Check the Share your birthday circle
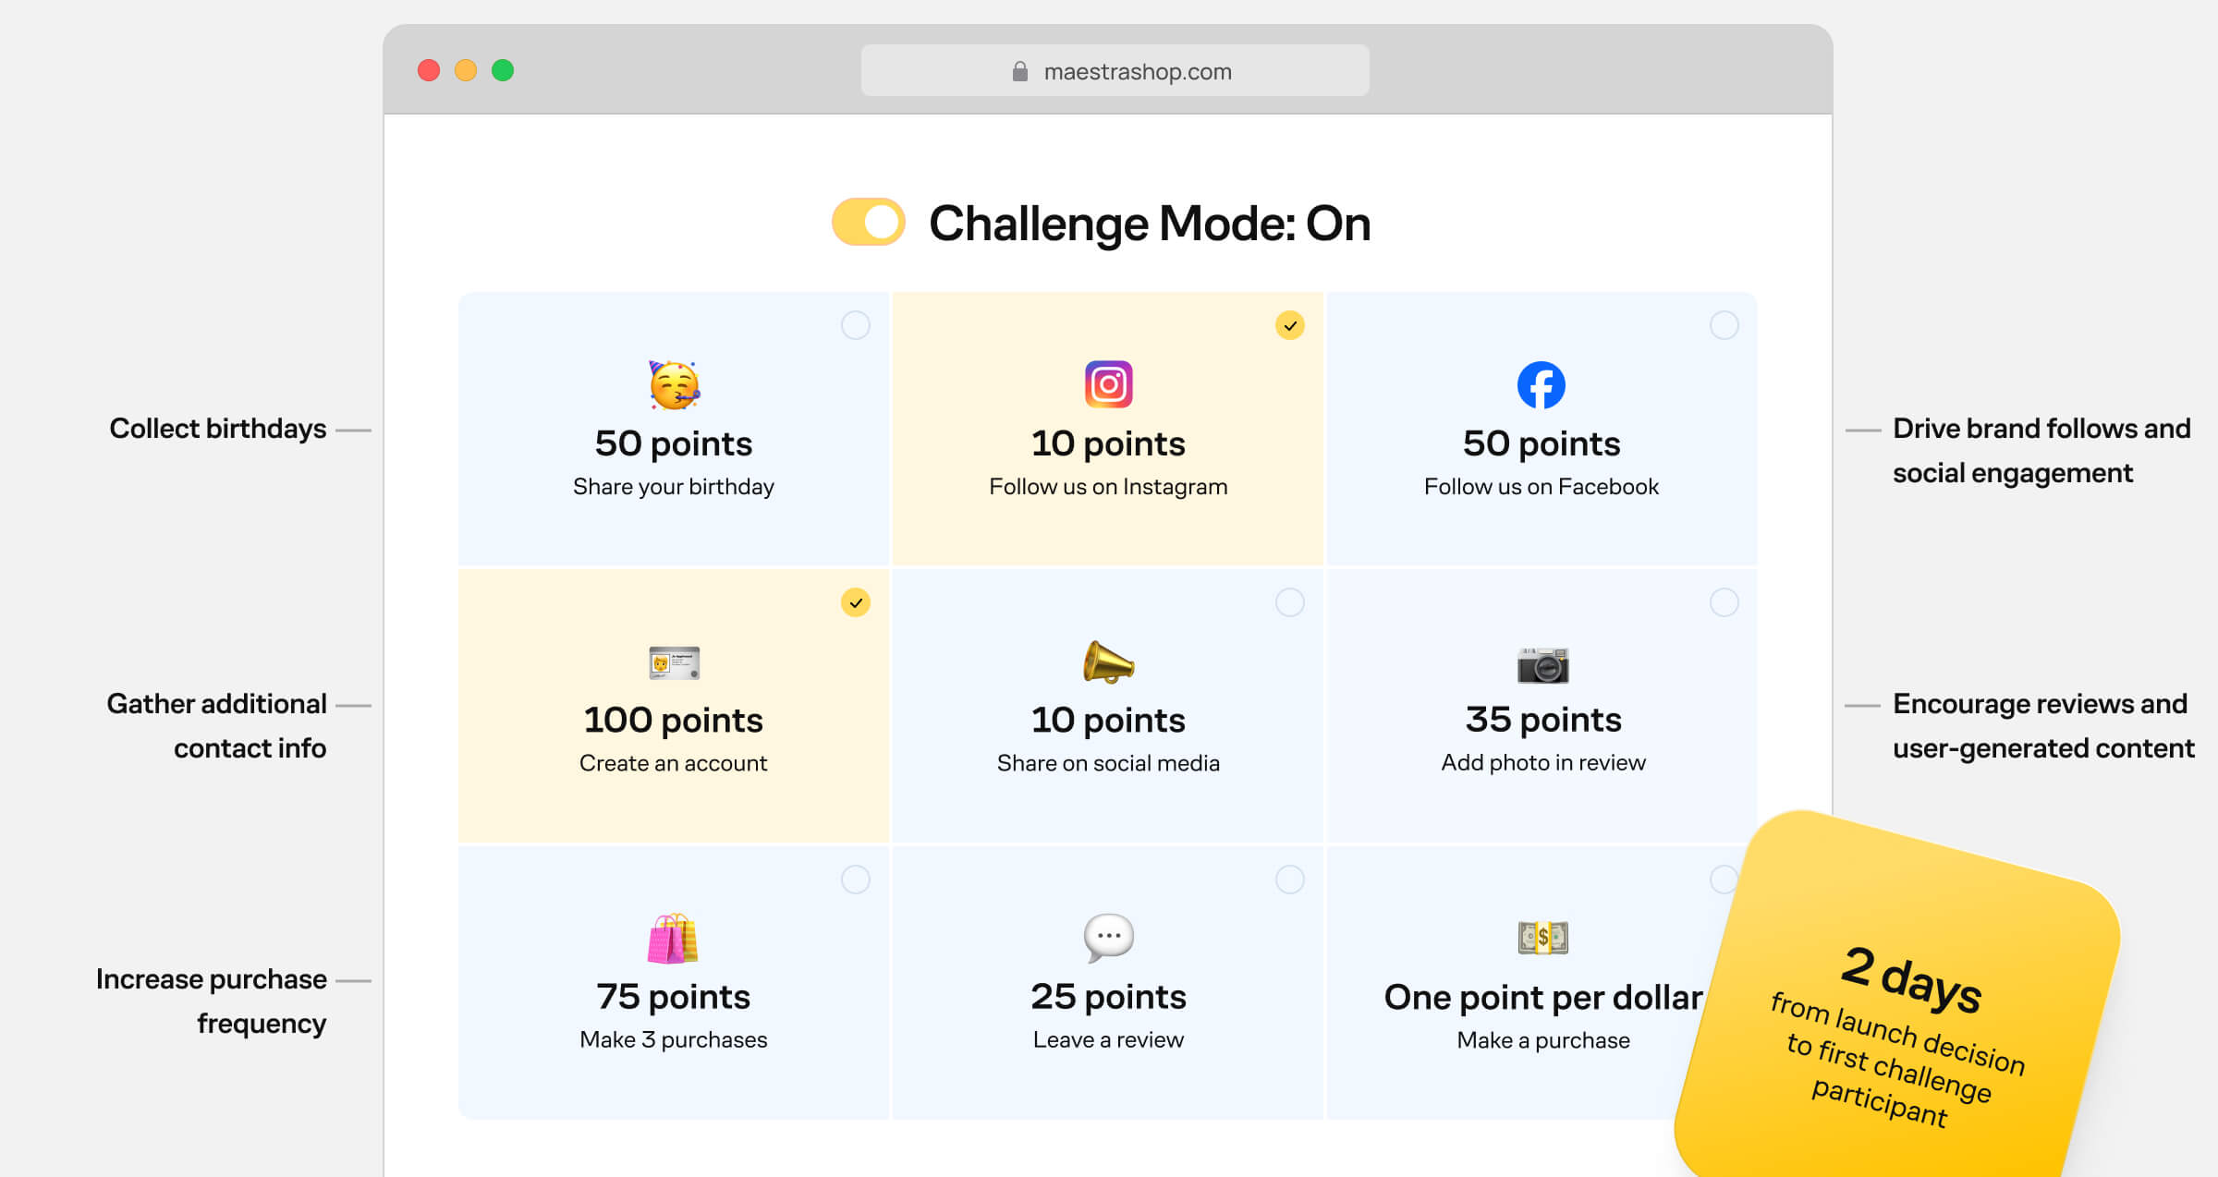 (856, 325)
